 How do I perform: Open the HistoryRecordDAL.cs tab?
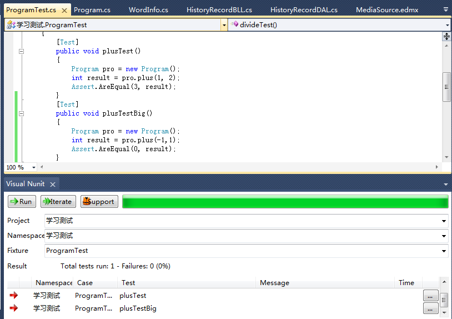304,10
